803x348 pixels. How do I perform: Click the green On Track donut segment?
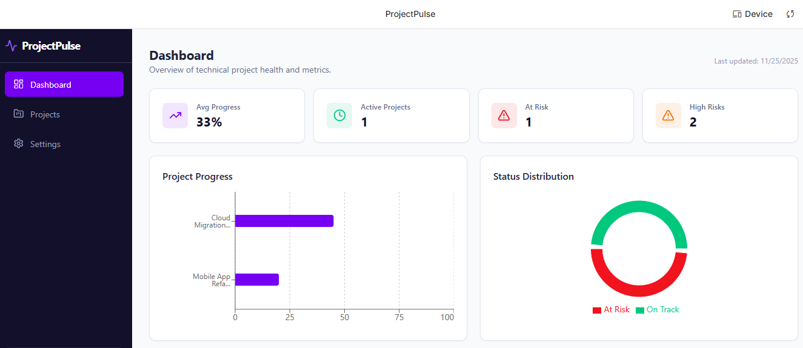point(639,207)
